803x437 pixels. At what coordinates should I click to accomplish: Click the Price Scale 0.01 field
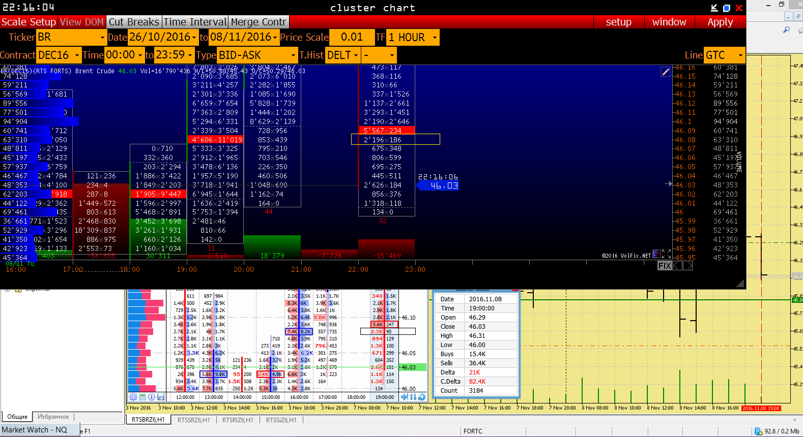tap(352, 37)
